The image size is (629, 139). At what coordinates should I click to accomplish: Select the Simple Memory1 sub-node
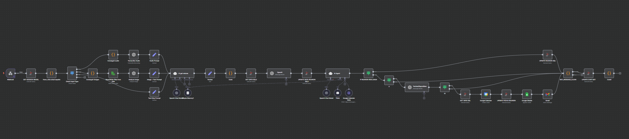[188, 93]
